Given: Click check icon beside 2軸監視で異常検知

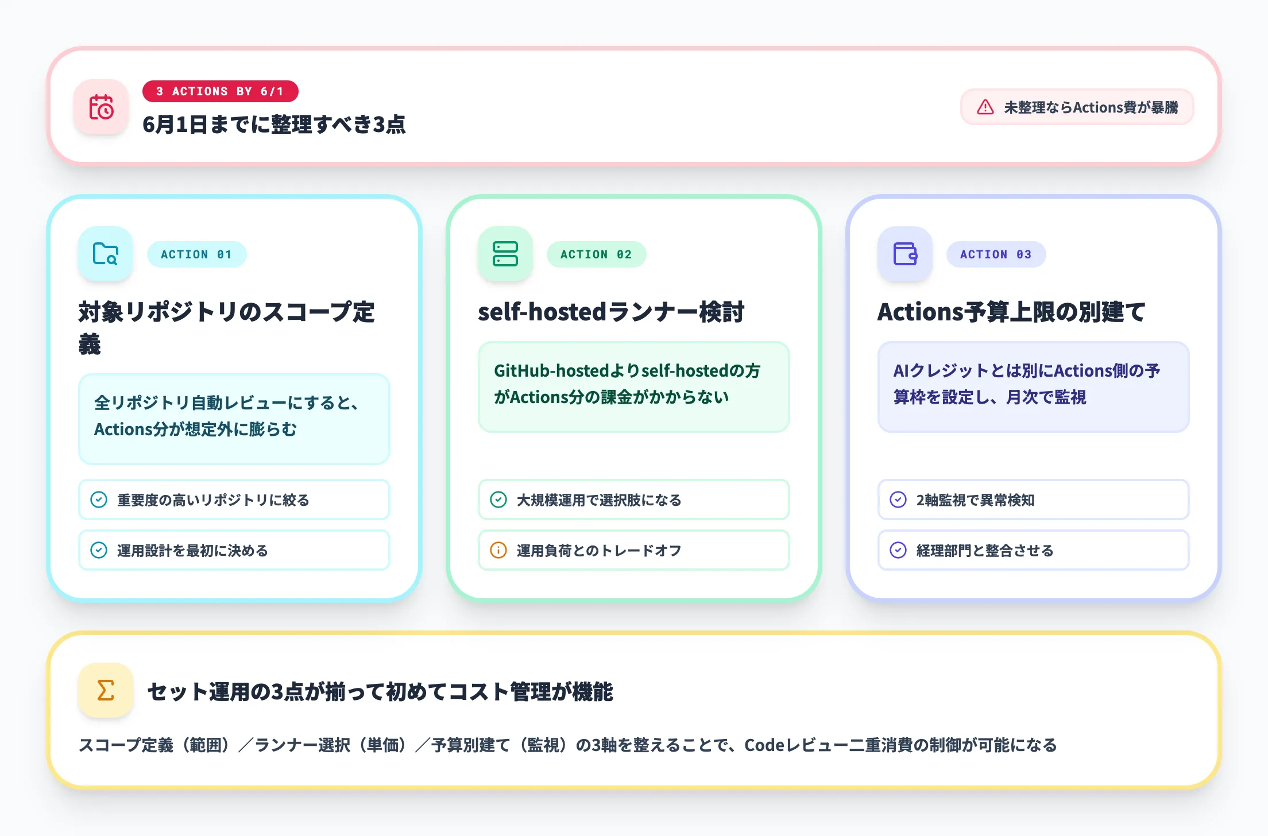Looking at the screenshot, I should coord(898,500).
